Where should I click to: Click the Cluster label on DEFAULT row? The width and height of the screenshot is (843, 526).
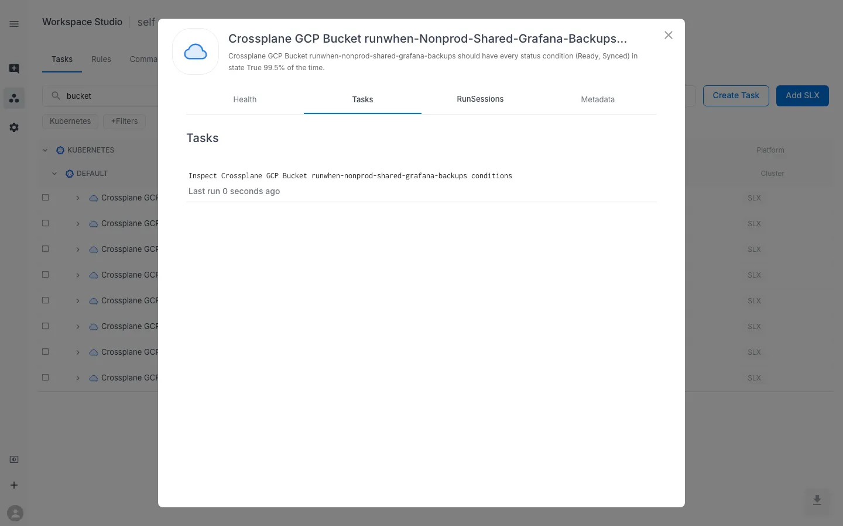[772, 174]
